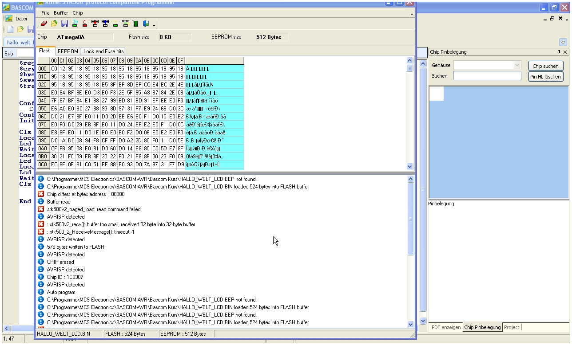Viewport: 572px width, 345px height.
Task: Open the File menu in programmer window
Action: coord(45,13)
